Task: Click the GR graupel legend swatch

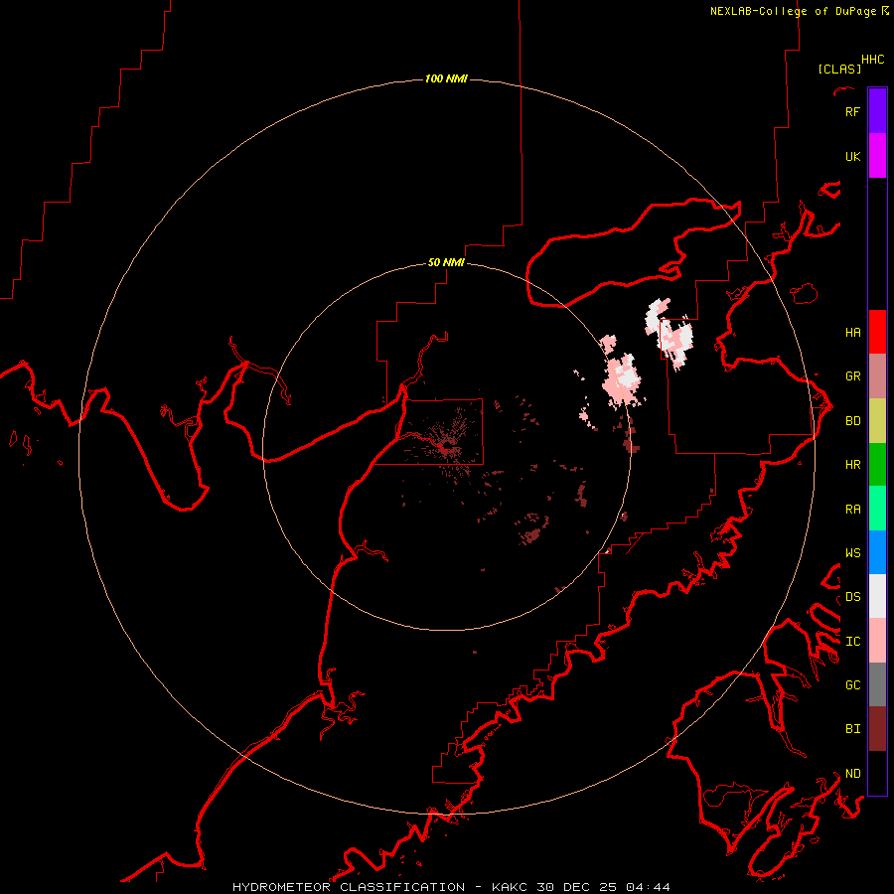Action: (877, 375)
